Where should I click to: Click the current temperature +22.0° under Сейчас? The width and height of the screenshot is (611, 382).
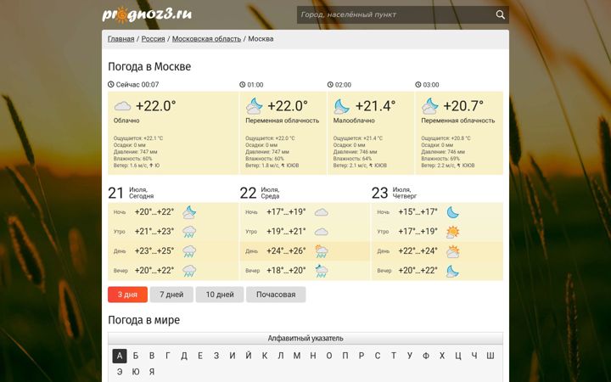coord(156,106)
